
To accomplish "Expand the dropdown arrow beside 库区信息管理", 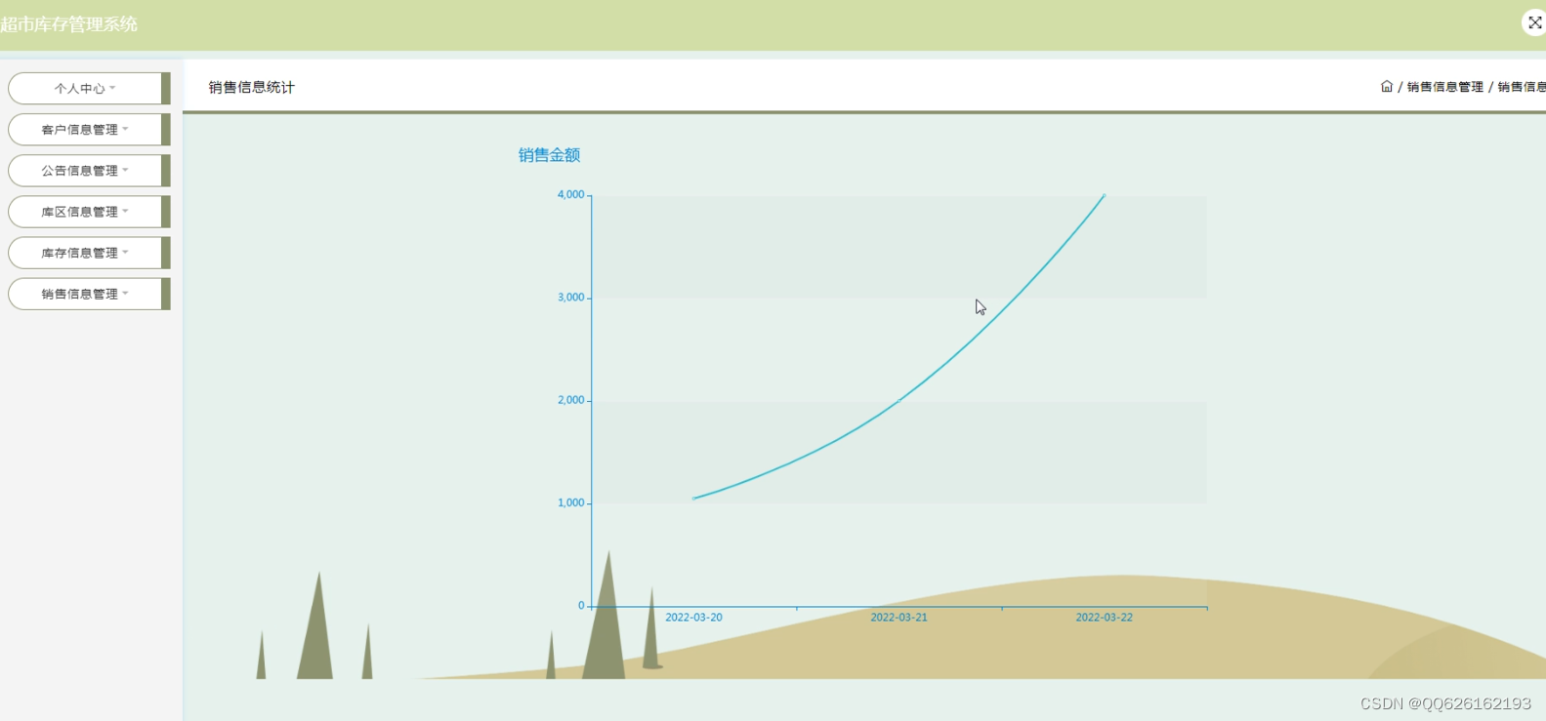I will [x=125, y=211].
